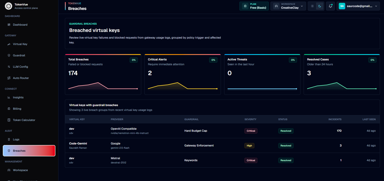Click the Keywords guardrail cell

pos(191,160)
